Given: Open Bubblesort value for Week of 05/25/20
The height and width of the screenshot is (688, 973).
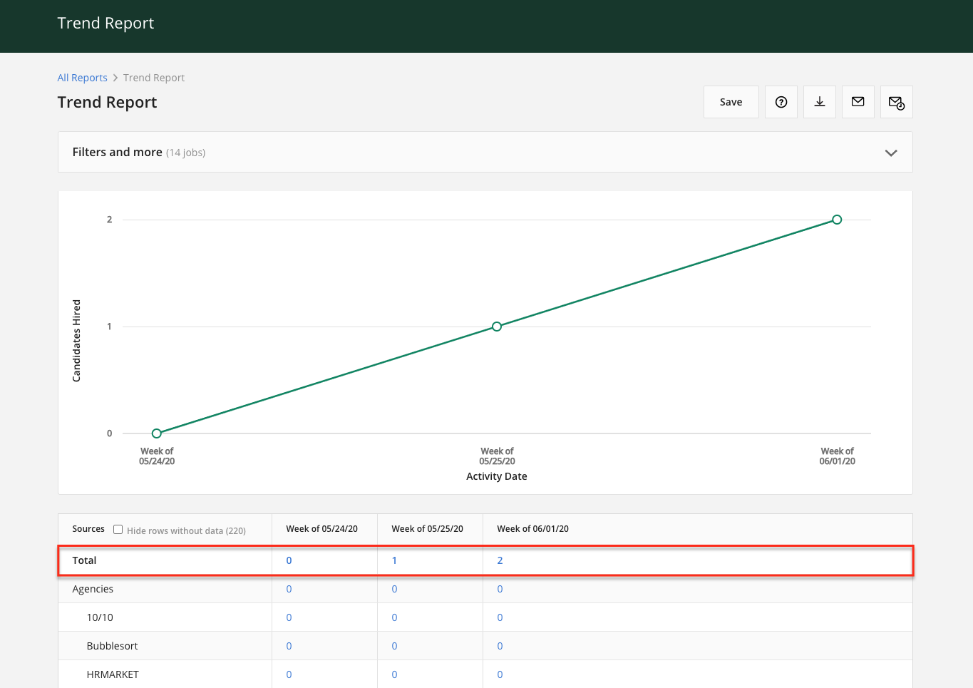Looking at the screenshot, I should [394, 646].
